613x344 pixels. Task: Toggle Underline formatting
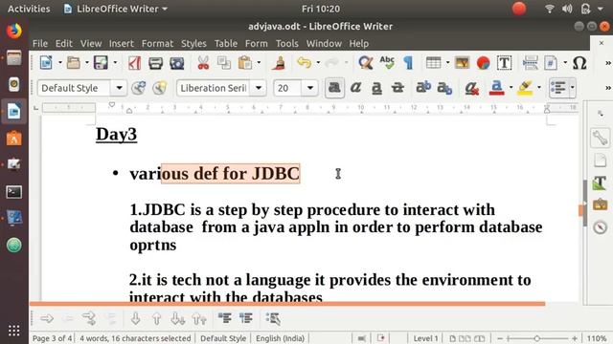[x=376, y=88]
